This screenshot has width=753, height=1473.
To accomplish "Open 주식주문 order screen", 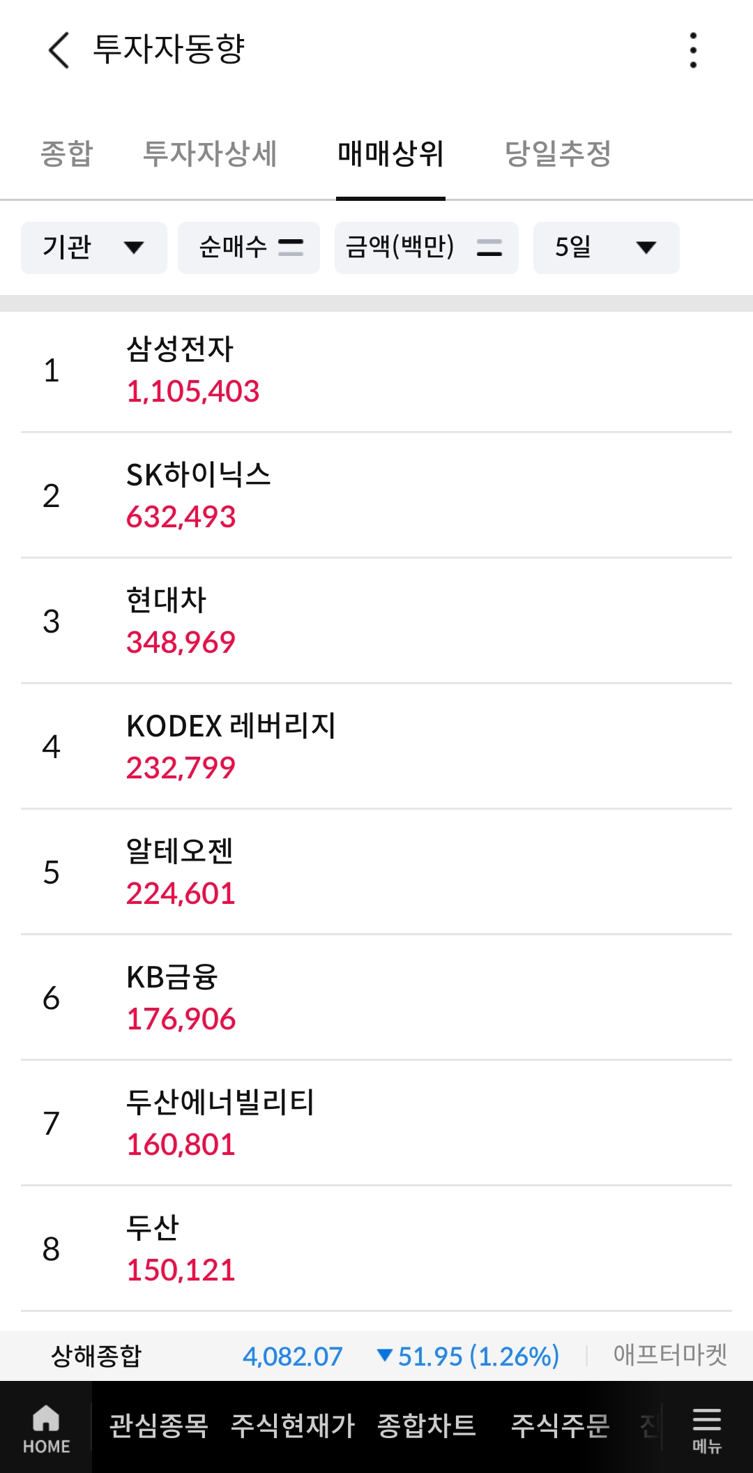I will point(561,1426).
